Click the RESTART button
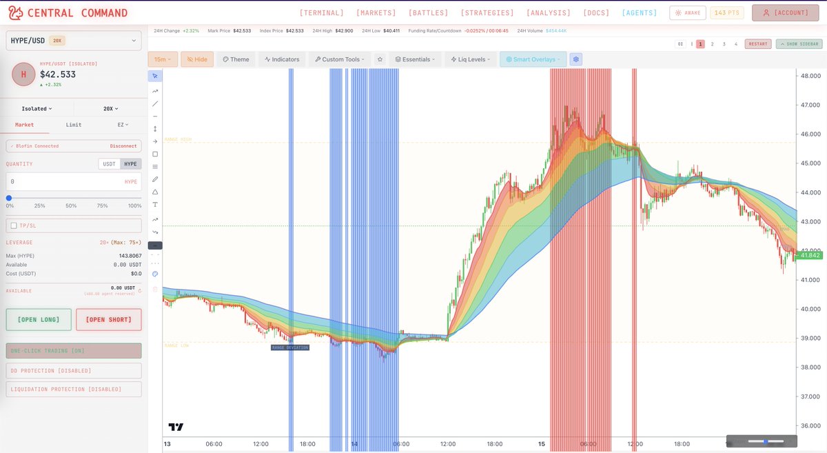 click(x=758, y=43)
